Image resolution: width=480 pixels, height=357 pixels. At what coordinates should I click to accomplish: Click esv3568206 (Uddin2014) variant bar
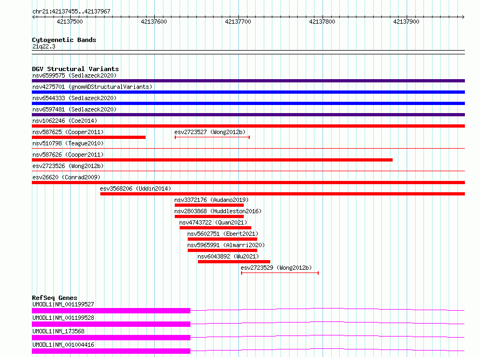pos(283,194)
